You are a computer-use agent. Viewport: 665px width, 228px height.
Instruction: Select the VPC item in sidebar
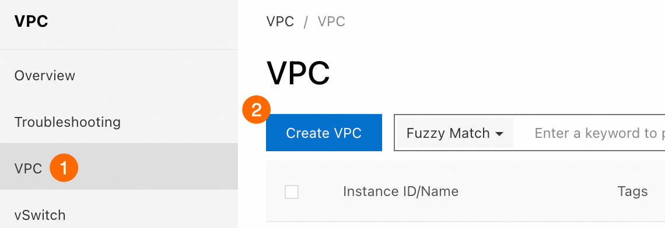[x=119, y=167]
